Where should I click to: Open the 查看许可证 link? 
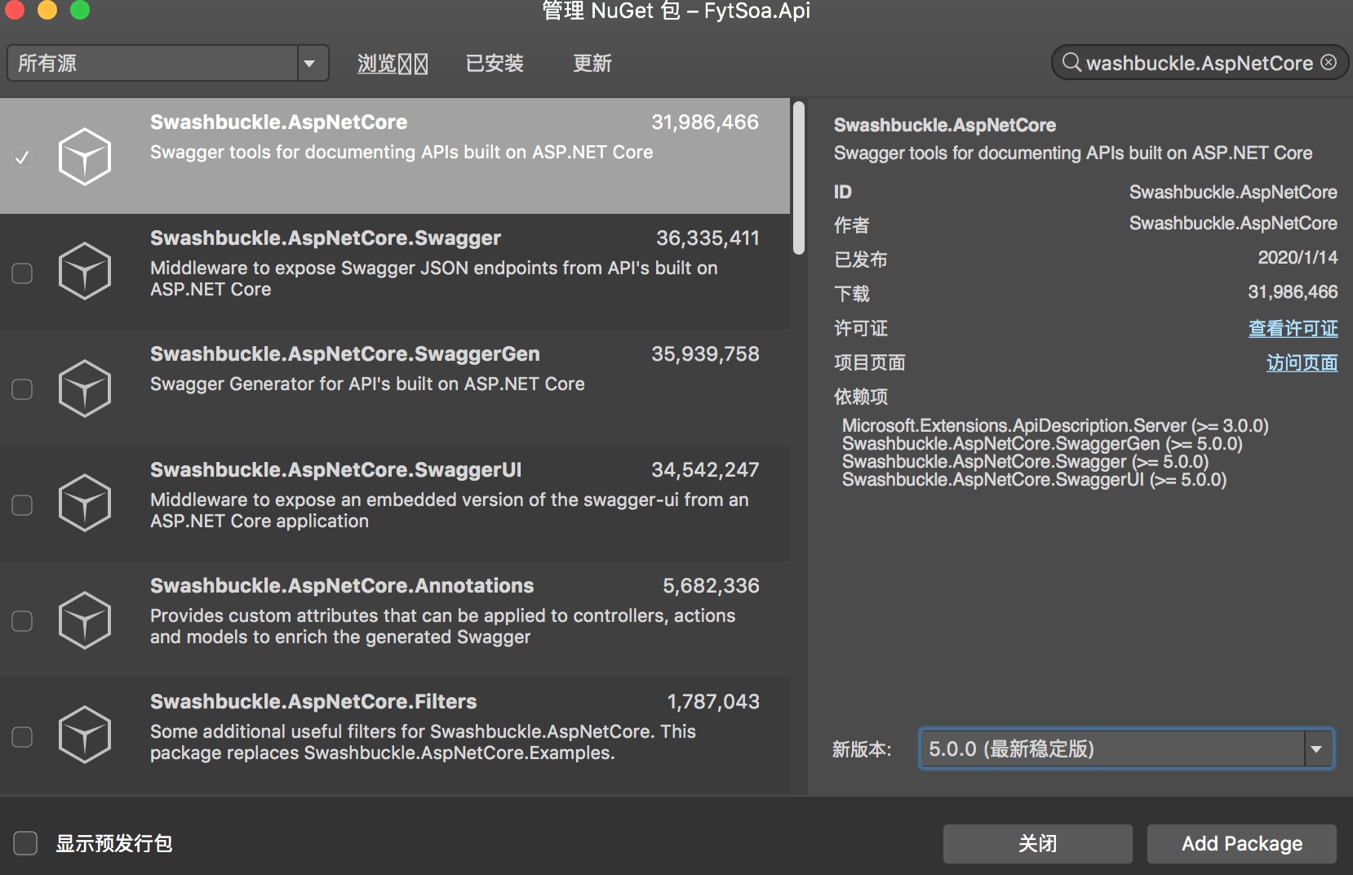tap(1293, 328)
